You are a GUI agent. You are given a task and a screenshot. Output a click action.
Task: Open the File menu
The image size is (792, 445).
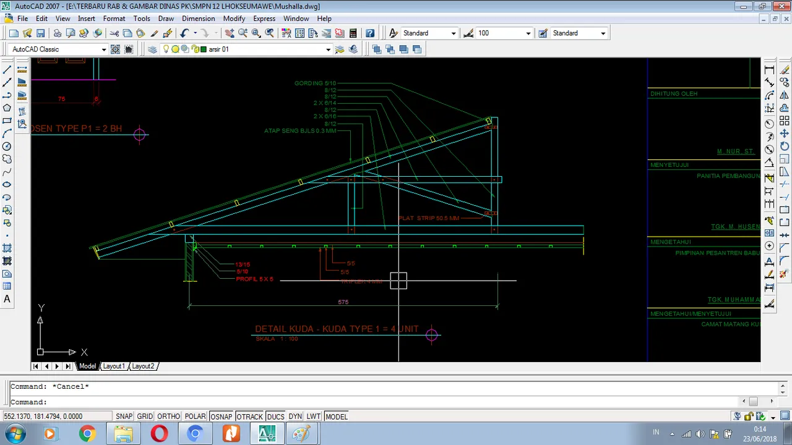click(22, 19)
